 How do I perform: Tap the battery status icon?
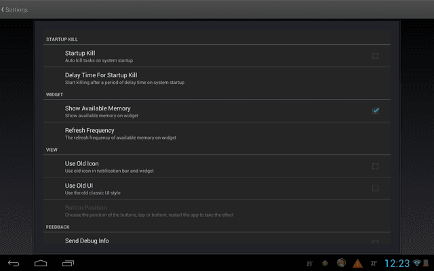(x=426, y=263)
